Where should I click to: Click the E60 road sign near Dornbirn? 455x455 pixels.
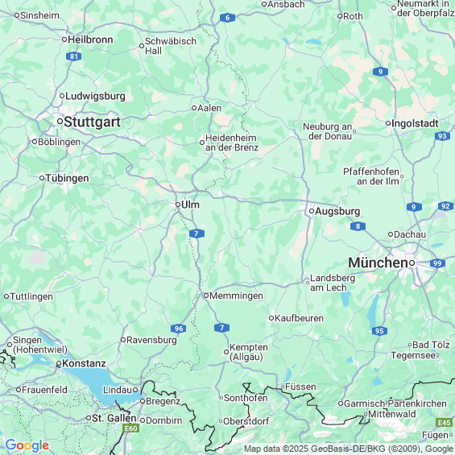point(130,428)
